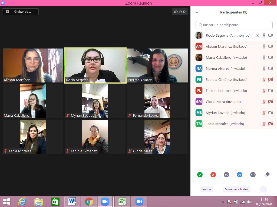Click Fabiola Giménez's disabled camera icon
This screenshot has width=277, height=207.
tap(271, 80)
